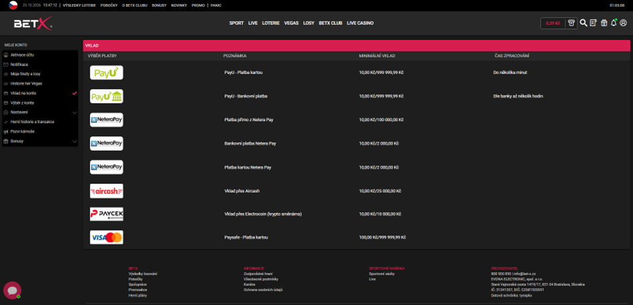Open the bet slip ticket icon
This screenshot has width=633, height=305.
coord(593,23)
